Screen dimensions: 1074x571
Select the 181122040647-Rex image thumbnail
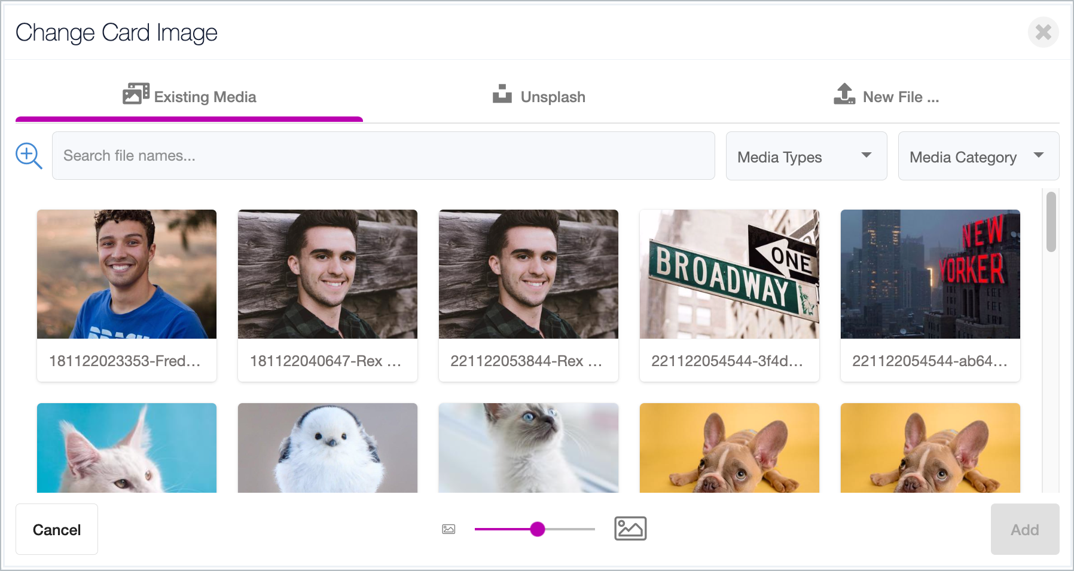(328, 274)
